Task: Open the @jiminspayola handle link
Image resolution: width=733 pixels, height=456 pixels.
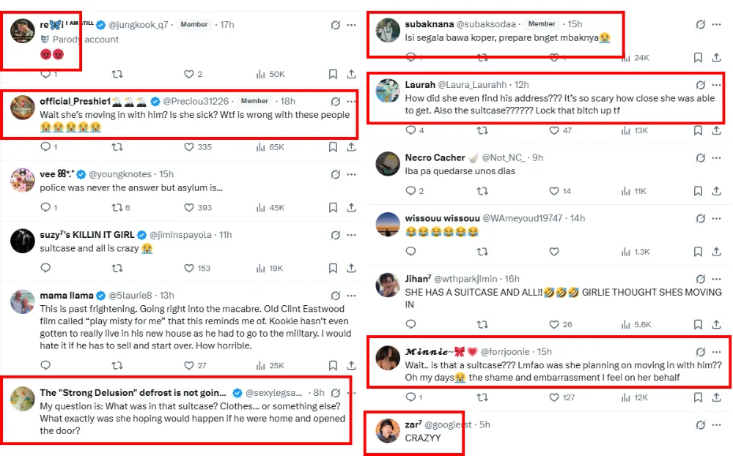Action: tap(180, 235)
